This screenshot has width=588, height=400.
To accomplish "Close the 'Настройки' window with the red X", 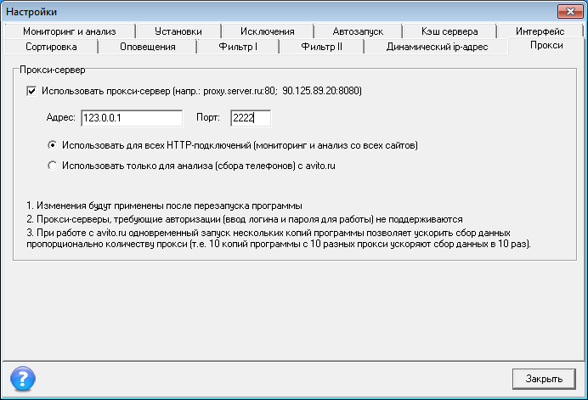I will [570, 12].
